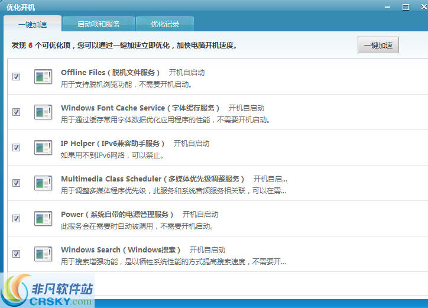Uncheck the IP Helper checkbox
The width and height of the screenshot is (428, 308).
(17, 147)
